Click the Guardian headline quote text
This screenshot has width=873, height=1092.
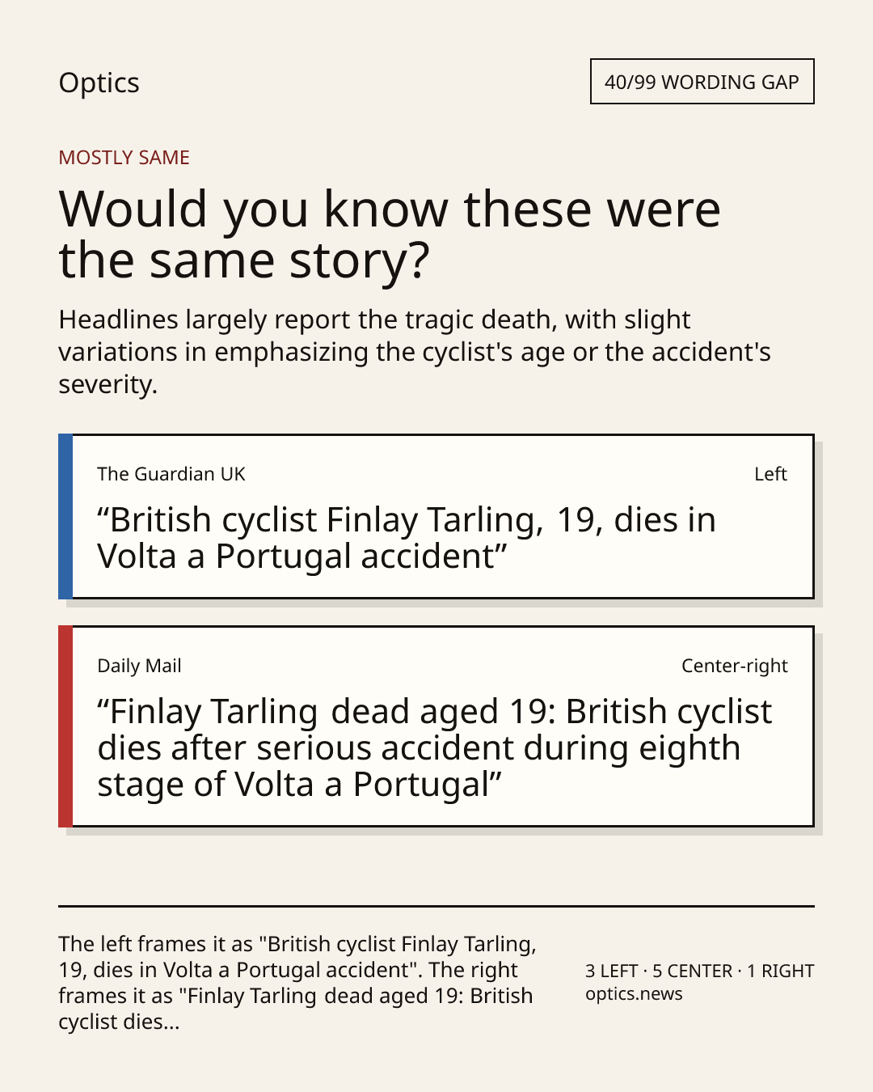tap(407, 538)
